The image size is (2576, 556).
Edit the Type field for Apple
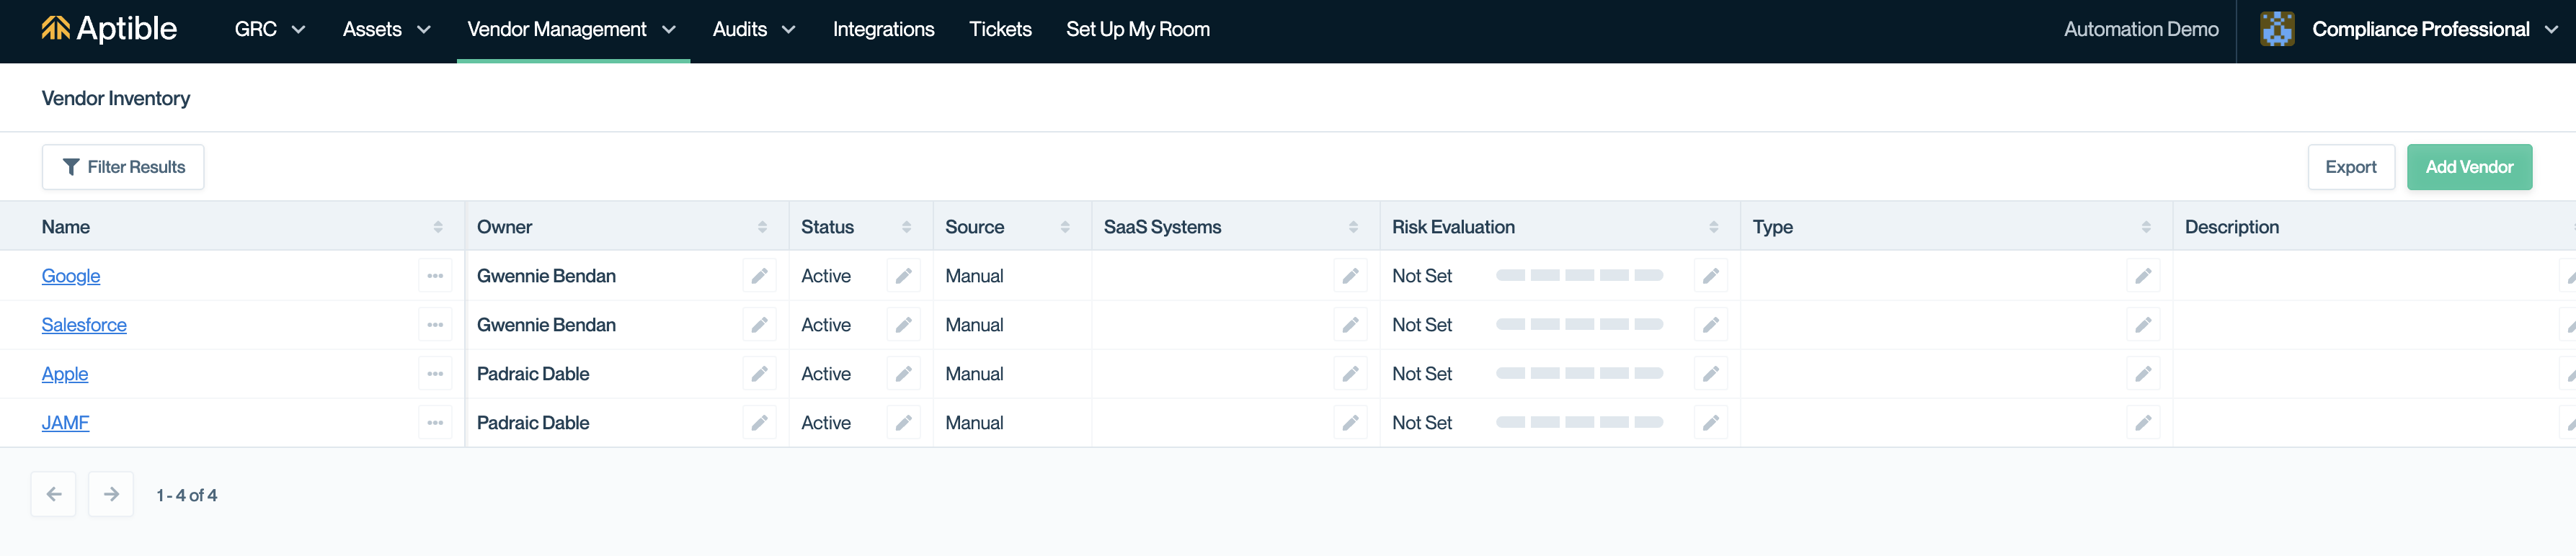pos(2144,374)
